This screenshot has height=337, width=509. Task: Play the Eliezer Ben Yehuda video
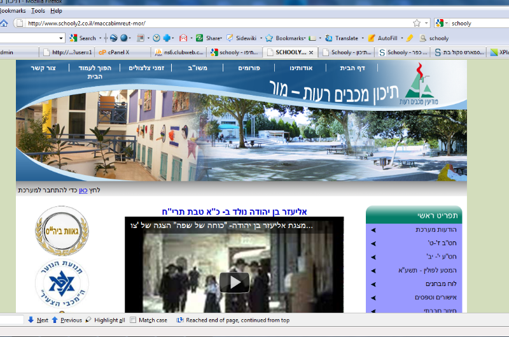click(234, 282)
